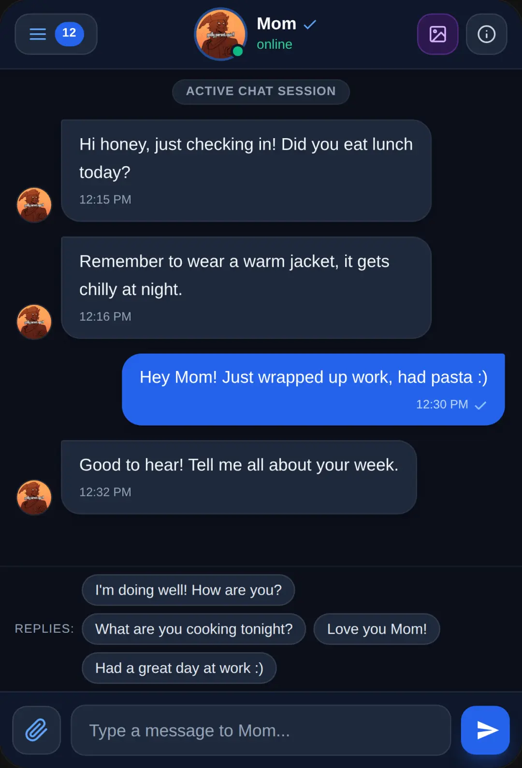The width and height of the screenshot is (522, 768).
Task: Click the online status text
Action: pos(275,44)
